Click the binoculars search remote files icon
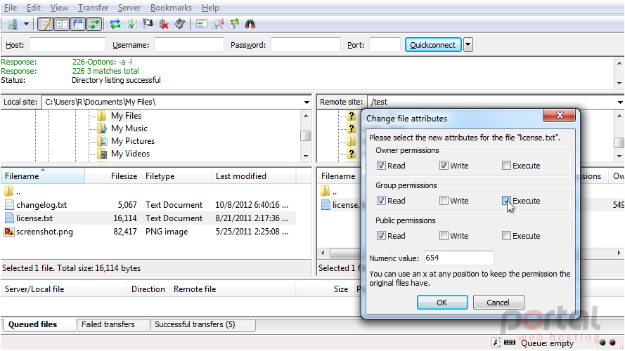The width and height of the screenshot is (625, 351). click(250, 25)
